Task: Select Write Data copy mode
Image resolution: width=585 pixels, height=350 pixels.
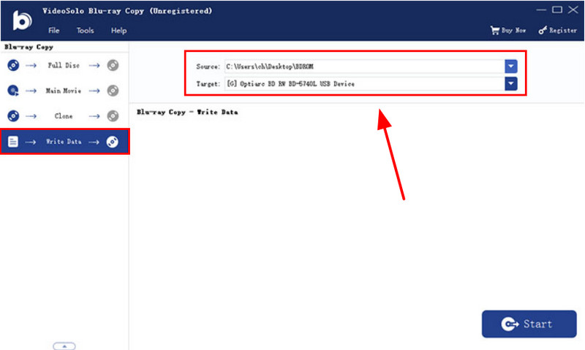Action: pos(64,142)
